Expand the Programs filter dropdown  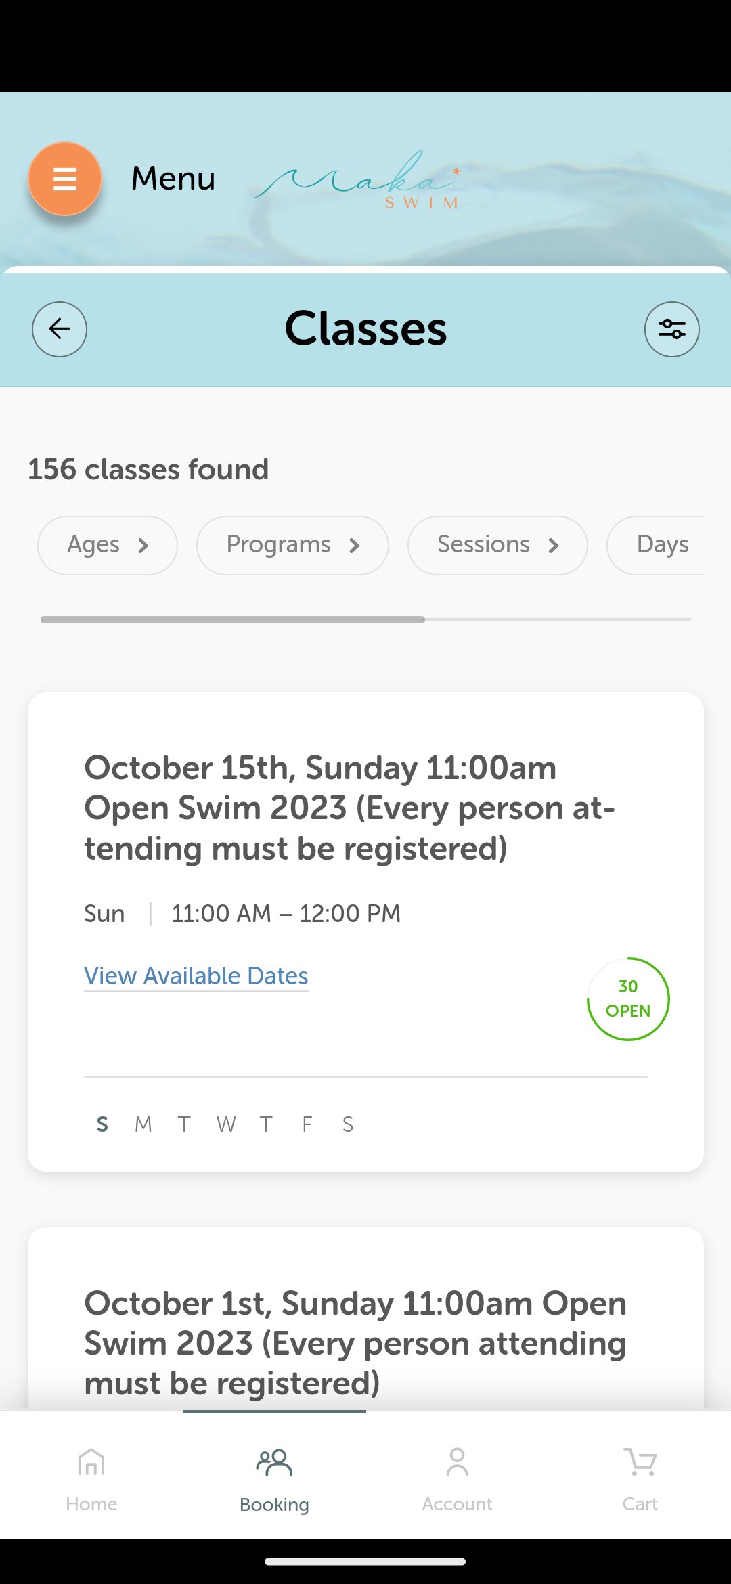(x=292, y=545)
